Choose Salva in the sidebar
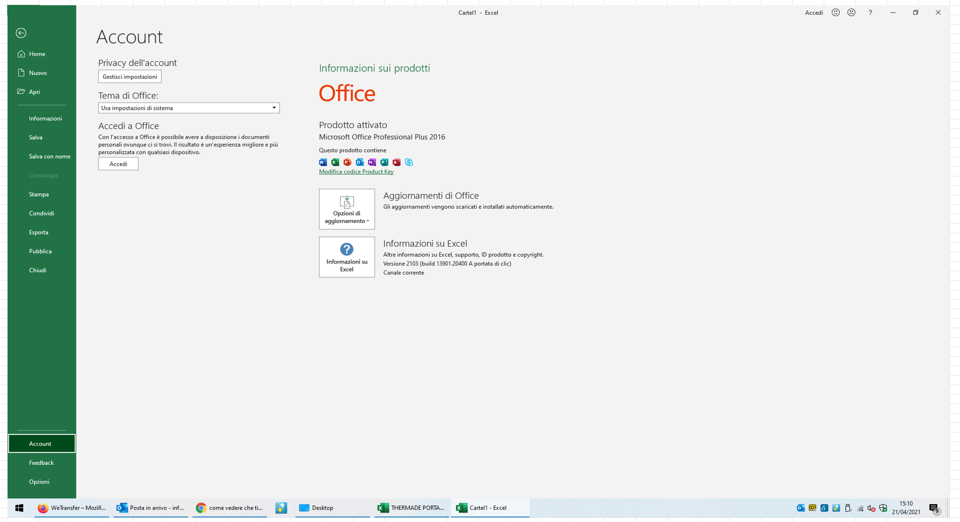 [42, 137]
